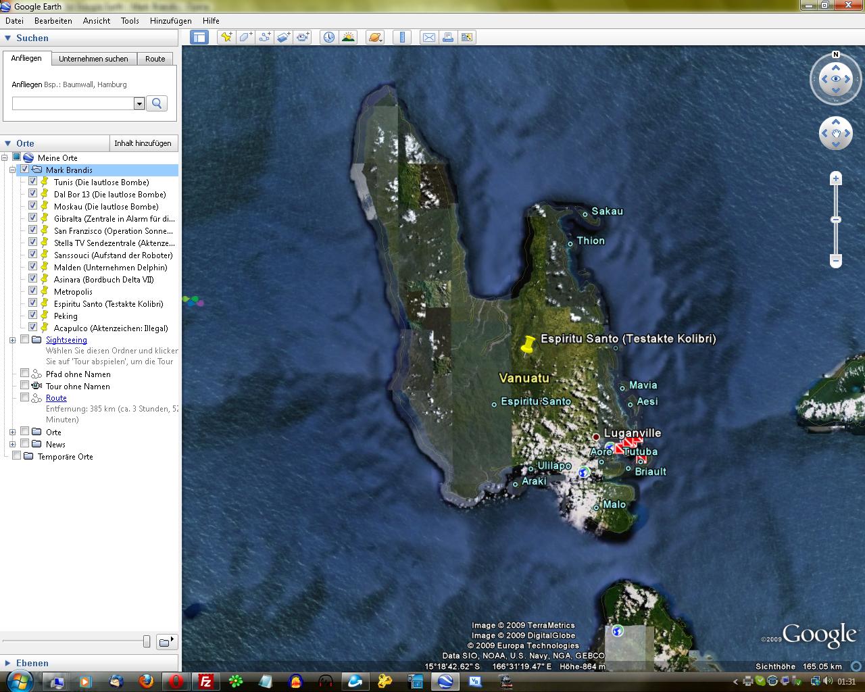Check the Sightseeing folder checkbox

click(25, 339)
